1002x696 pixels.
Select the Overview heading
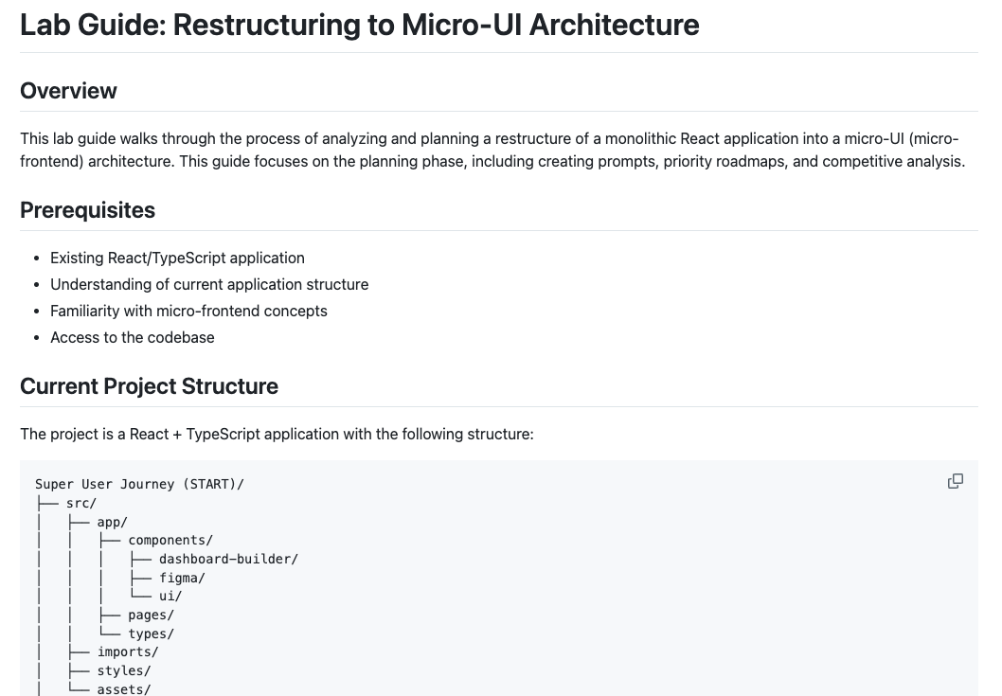(x=68, y=91)
